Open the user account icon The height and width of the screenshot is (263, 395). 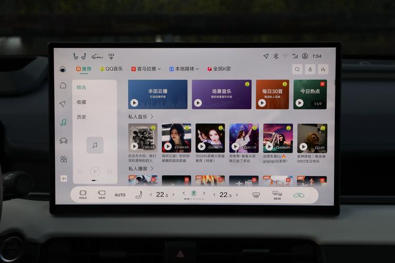(x=310, y=69)
